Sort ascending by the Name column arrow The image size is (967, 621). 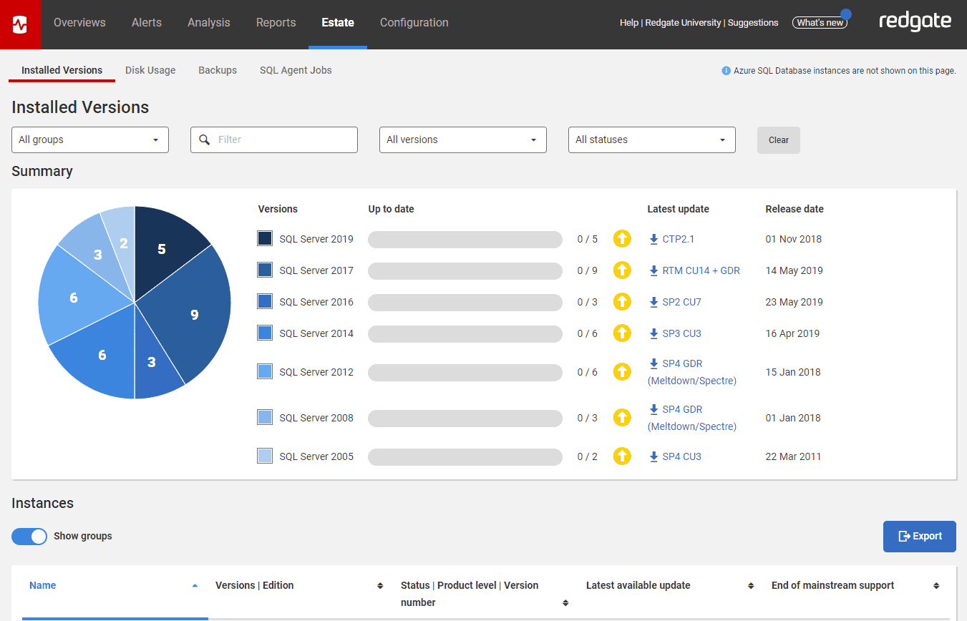[195, 585]
